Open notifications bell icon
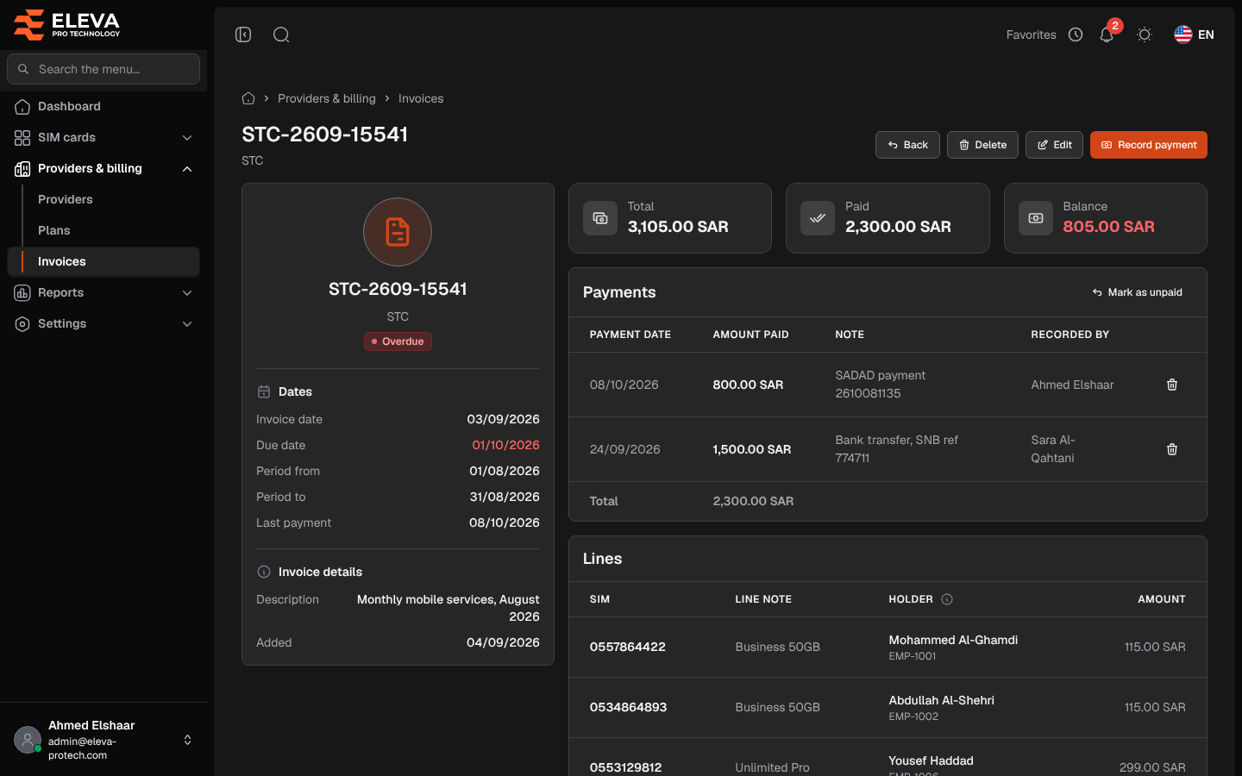The width and height of the screenshot is (1242, 776). click(1107, 34)
